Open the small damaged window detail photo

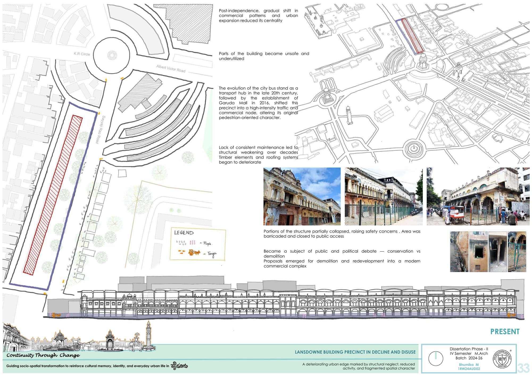[x=479, y=252]
